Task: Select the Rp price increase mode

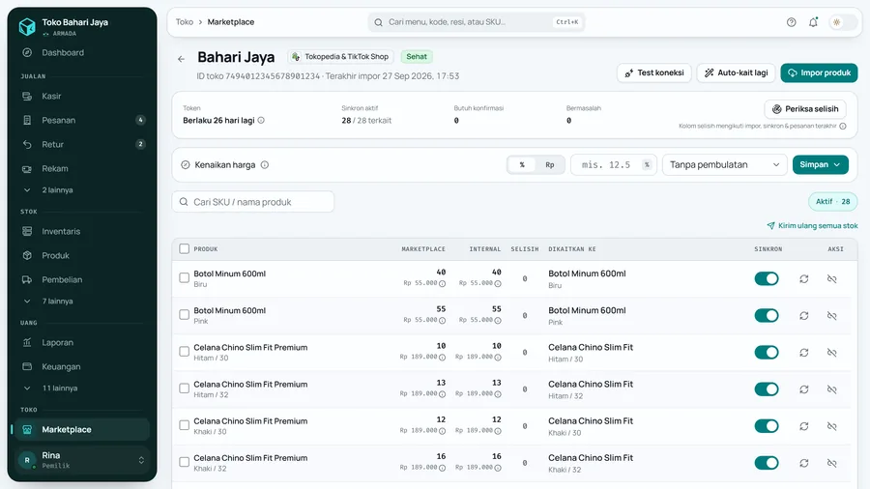Action: click(549, 164)
